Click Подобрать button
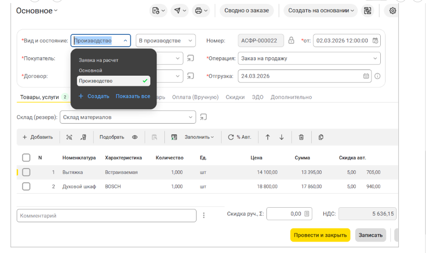Viewport: 426px width, 253px height. [x=112, y=137]
